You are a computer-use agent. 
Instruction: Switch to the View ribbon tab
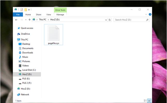[x=49, y=15]
